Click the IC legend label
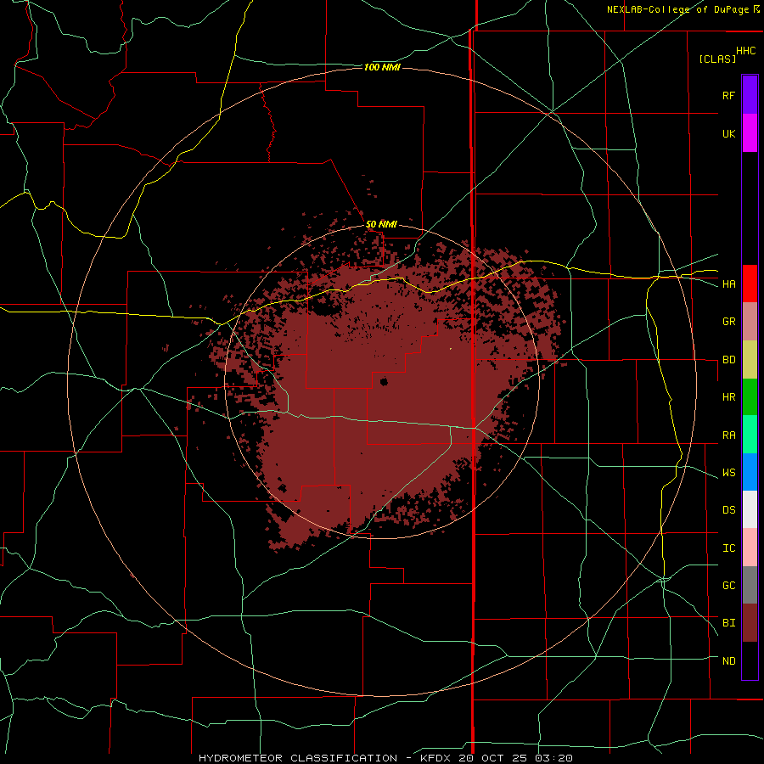764x764 pixels. point(728,548)
